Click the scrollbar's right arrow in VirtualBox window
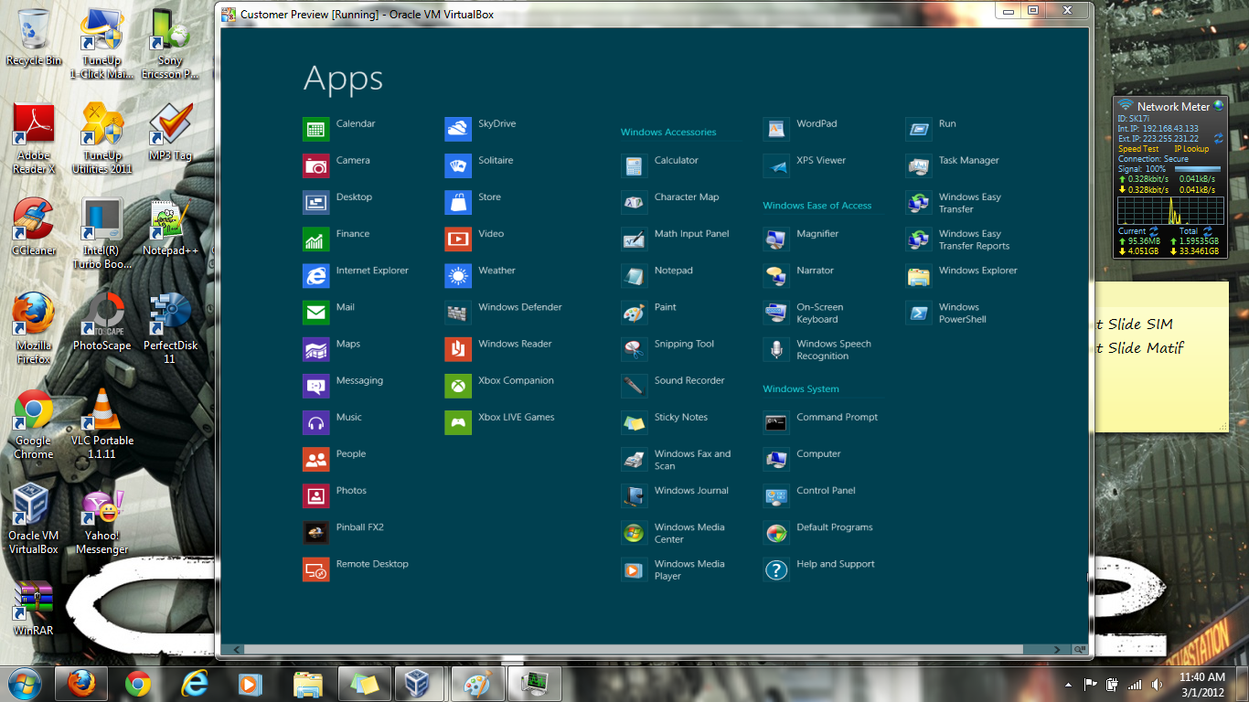The image size is (1249, 702). 1058,650
